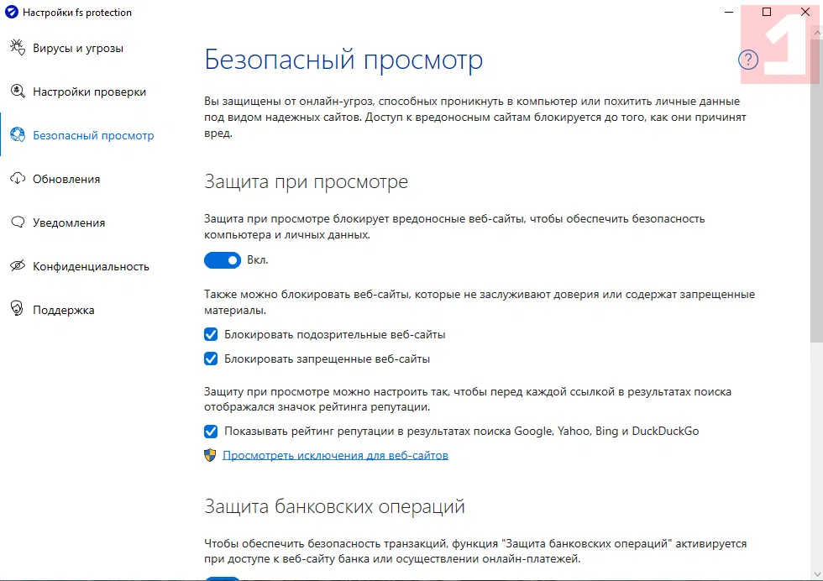Uncheck Блокировать запрещенные веб-сайты
This screenshot has width=823, height=581.
pos(211,359)
